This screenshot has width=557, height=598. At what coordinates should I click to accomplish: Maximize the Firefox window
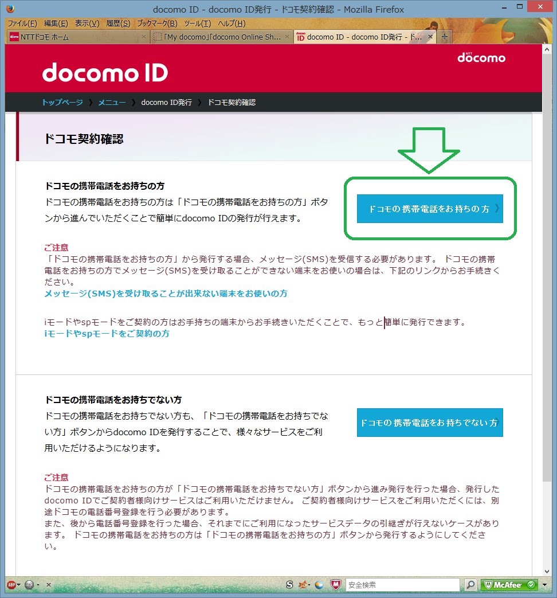tap(519, 7)
